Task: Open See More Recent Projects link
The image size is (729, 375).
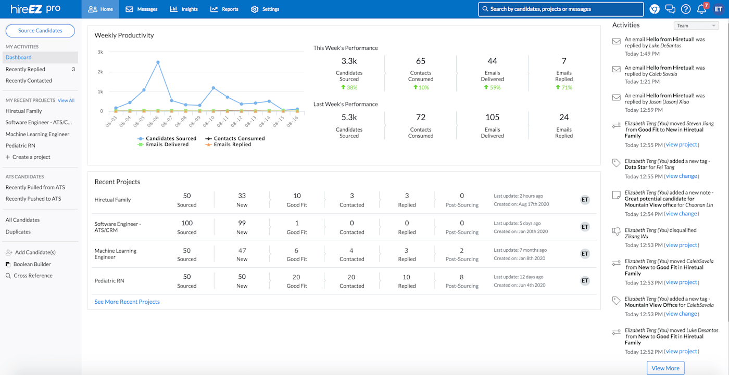Action: click(127, 302)
